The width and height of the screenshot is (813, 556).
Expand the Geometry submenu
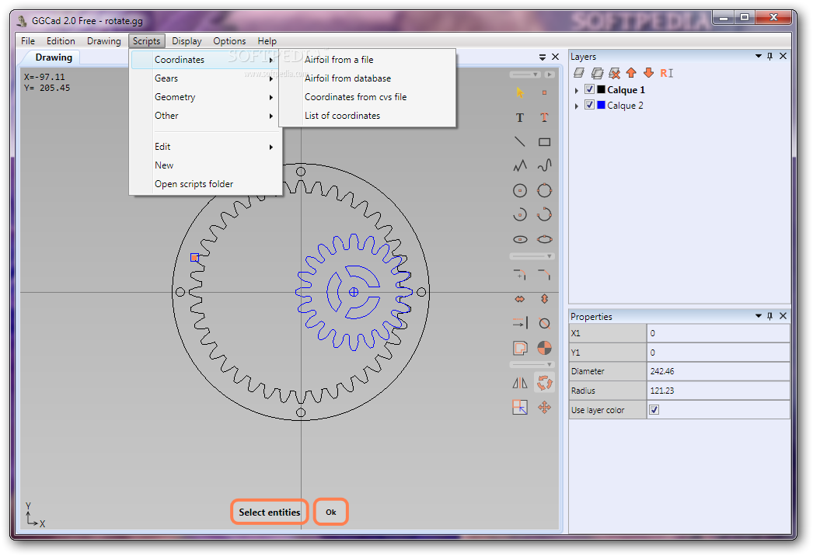coord(207,97)
